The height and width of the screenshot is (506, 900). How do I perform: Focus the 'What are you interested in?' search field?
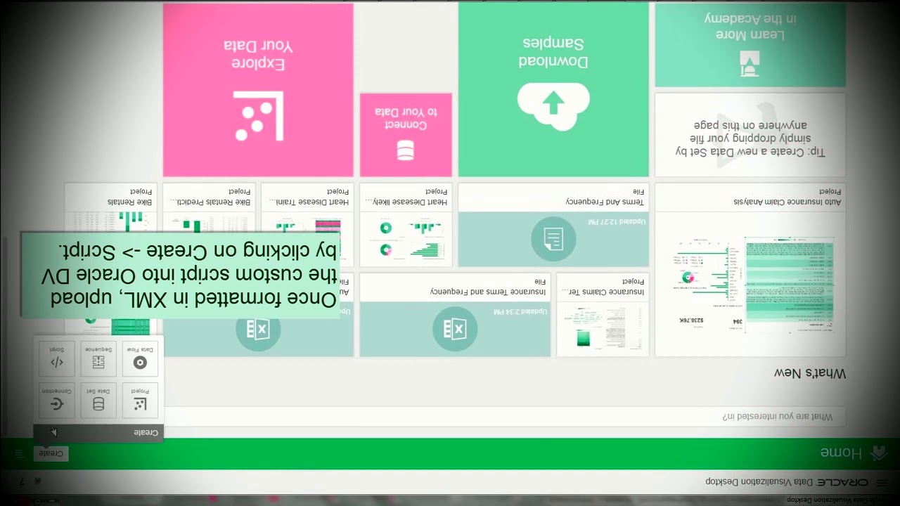(x=505, y=416)
